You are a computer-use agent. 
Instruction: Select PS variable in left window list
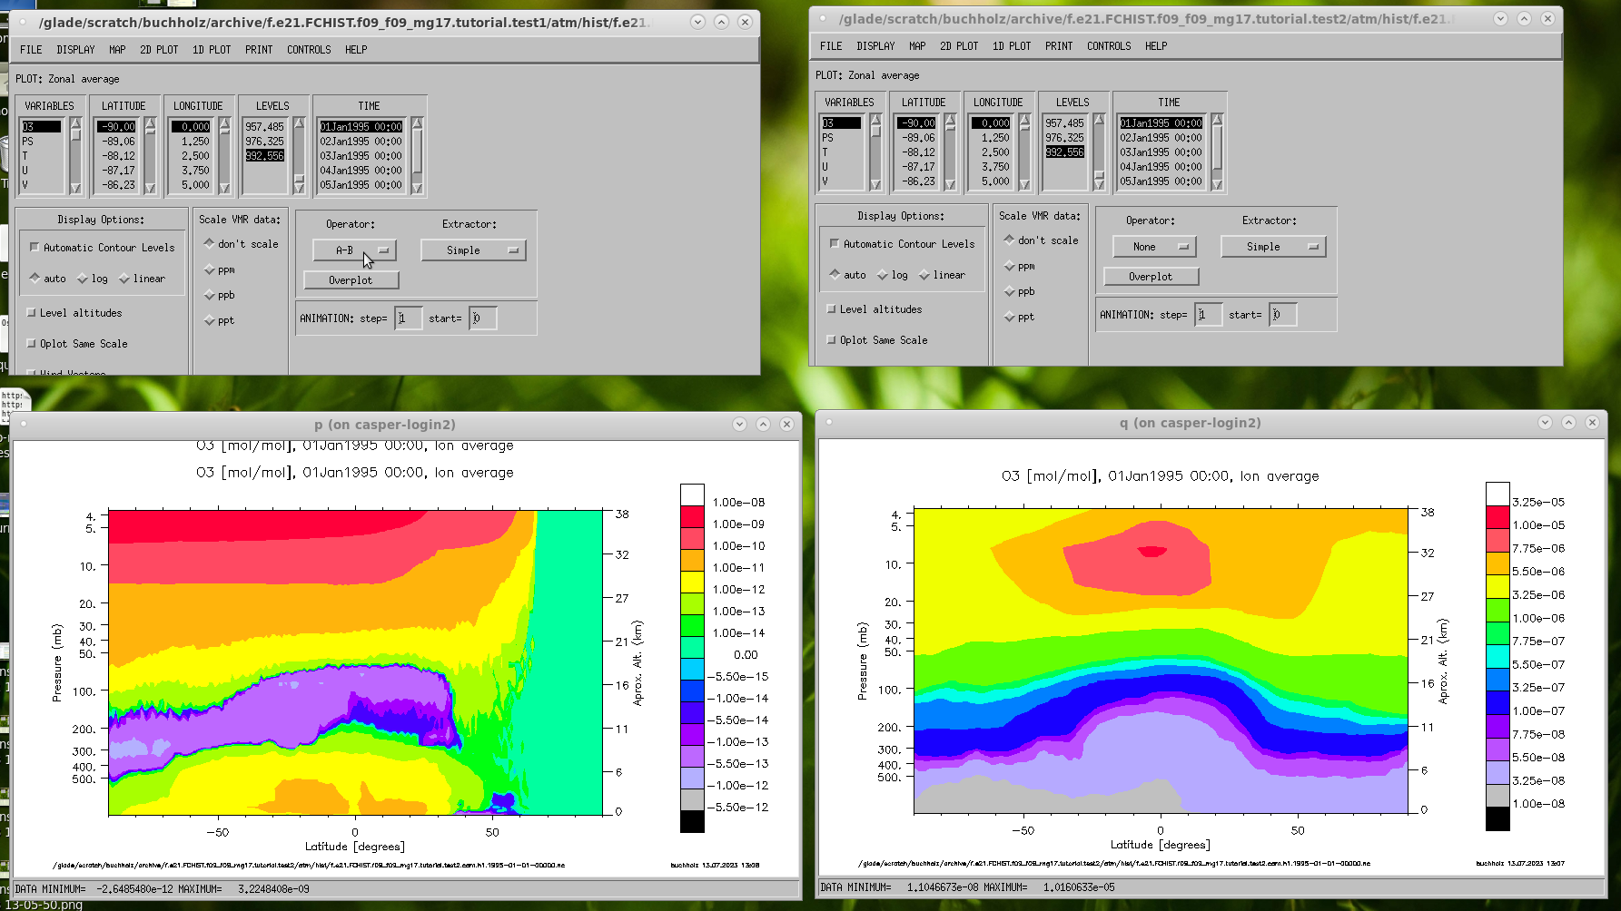pos(42,142)
